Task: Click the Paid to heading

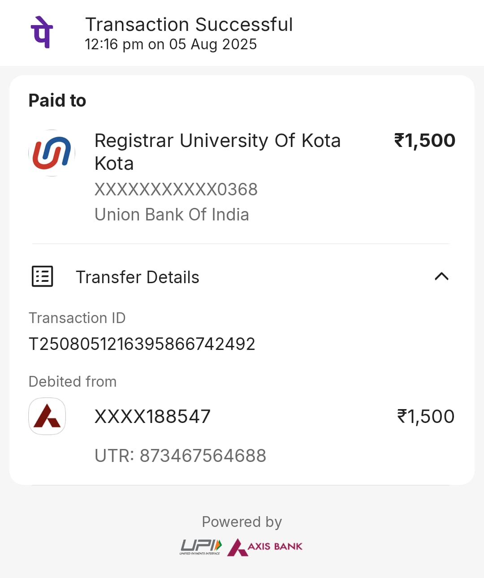Action: coord(57,100)
